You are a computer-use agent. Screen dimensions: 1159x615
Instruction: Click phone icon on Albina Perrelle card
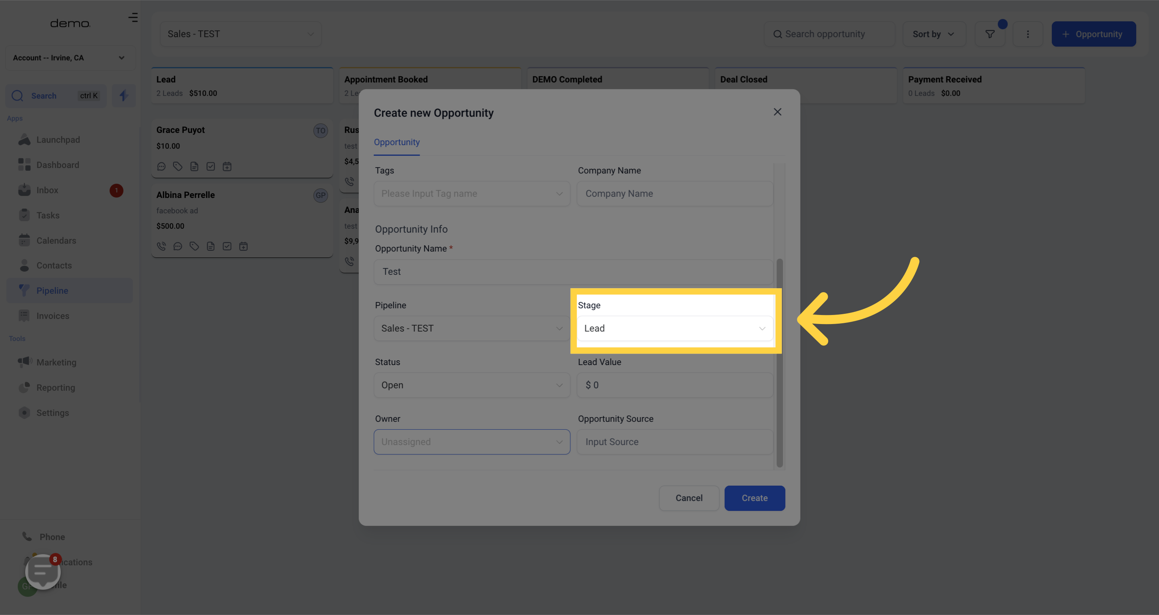click(161, 246)
